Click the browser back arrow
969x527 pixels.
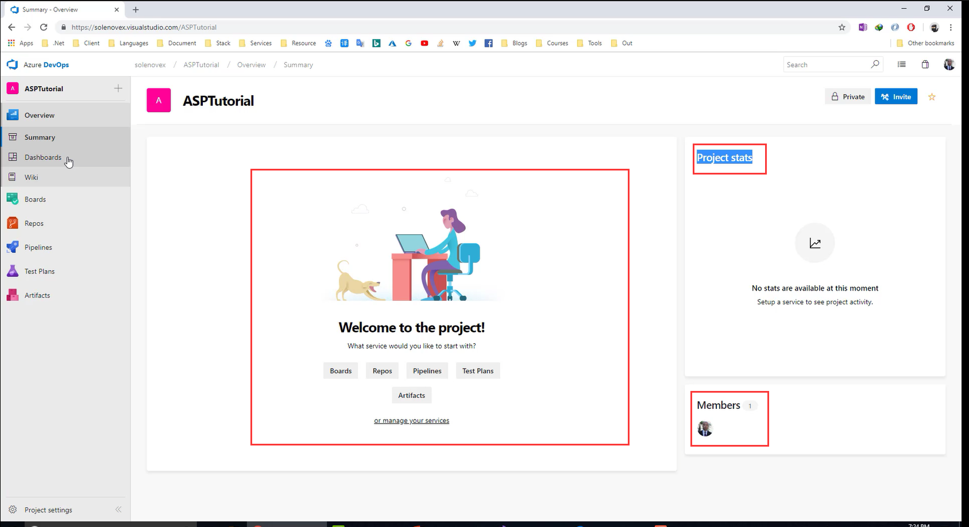click(x=11, y=27)
